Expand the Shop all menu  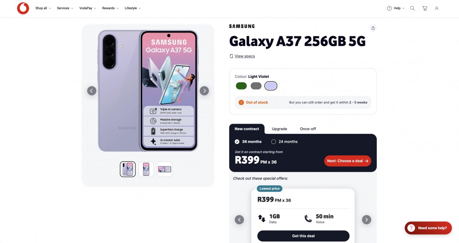point(43,8)
